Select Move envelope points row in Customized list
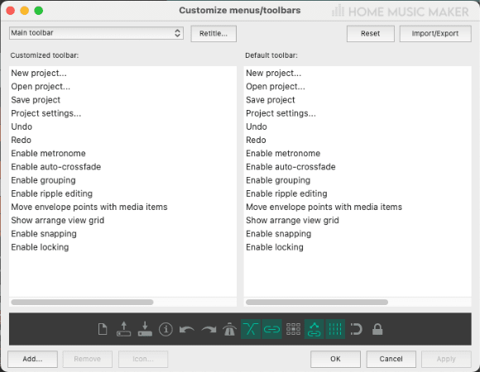Viewport: 480px width, 372px height. point(122,207)
